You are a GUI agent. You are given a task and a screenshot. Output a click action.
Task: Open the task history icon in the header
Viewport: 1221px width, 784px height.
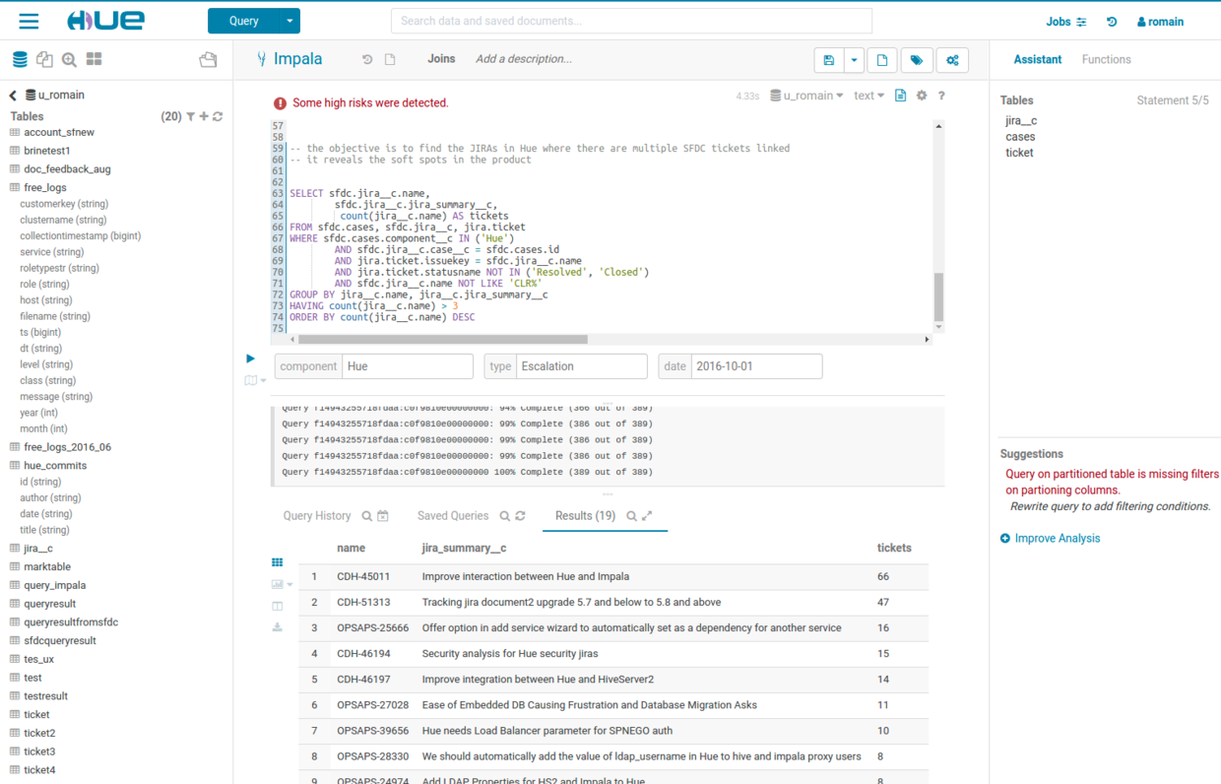pos(1112,22)
